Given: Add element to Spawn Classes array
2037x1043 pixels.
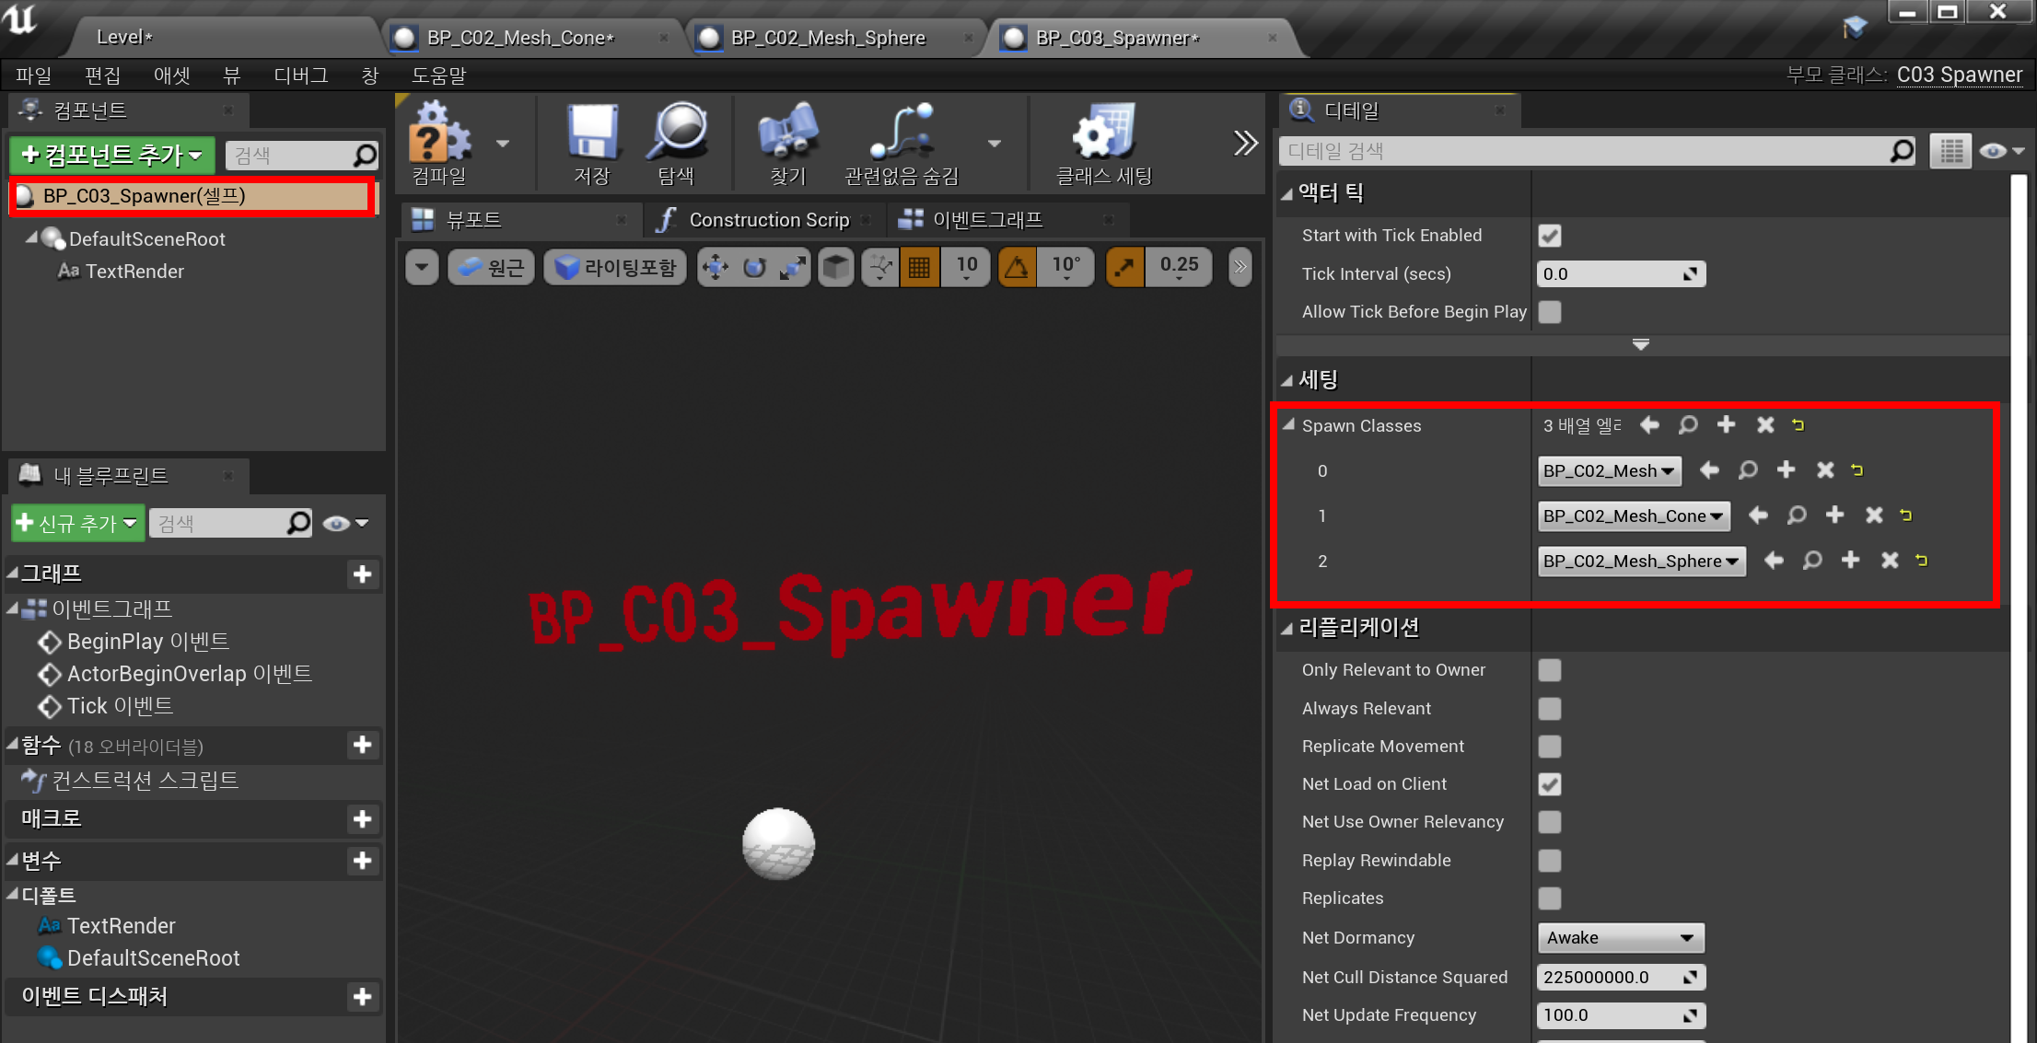Looking at the screenshot, I should pos(1726,424).
